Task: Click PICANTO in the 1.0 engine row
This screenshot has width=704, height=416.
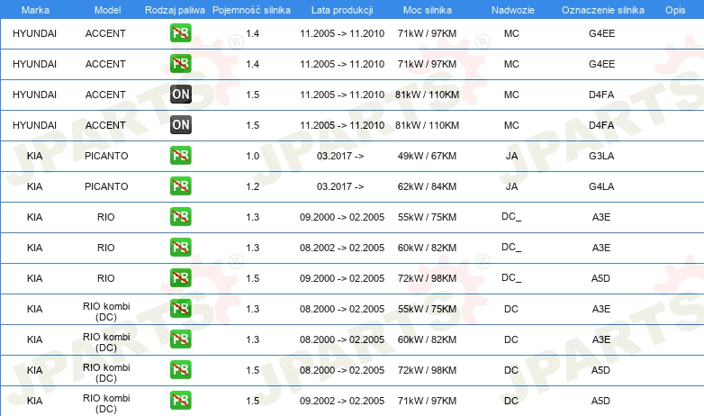Action: click(106, 156)
